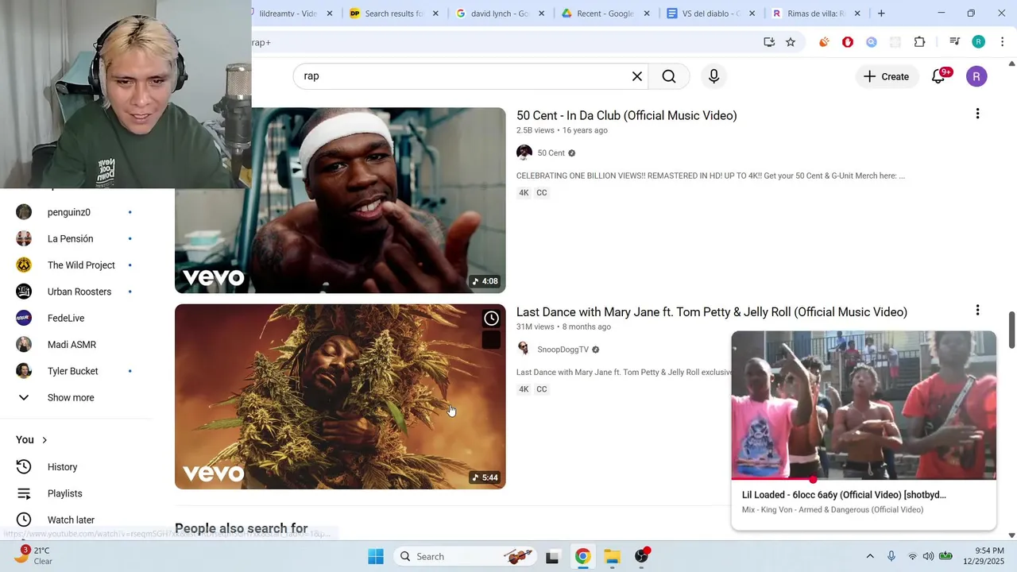
Task: Add Last Dance video to Watch later clock
Action: click(492, 319)
